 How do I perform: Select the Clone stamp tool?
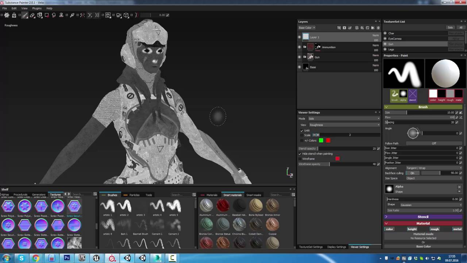click(61, 15)
